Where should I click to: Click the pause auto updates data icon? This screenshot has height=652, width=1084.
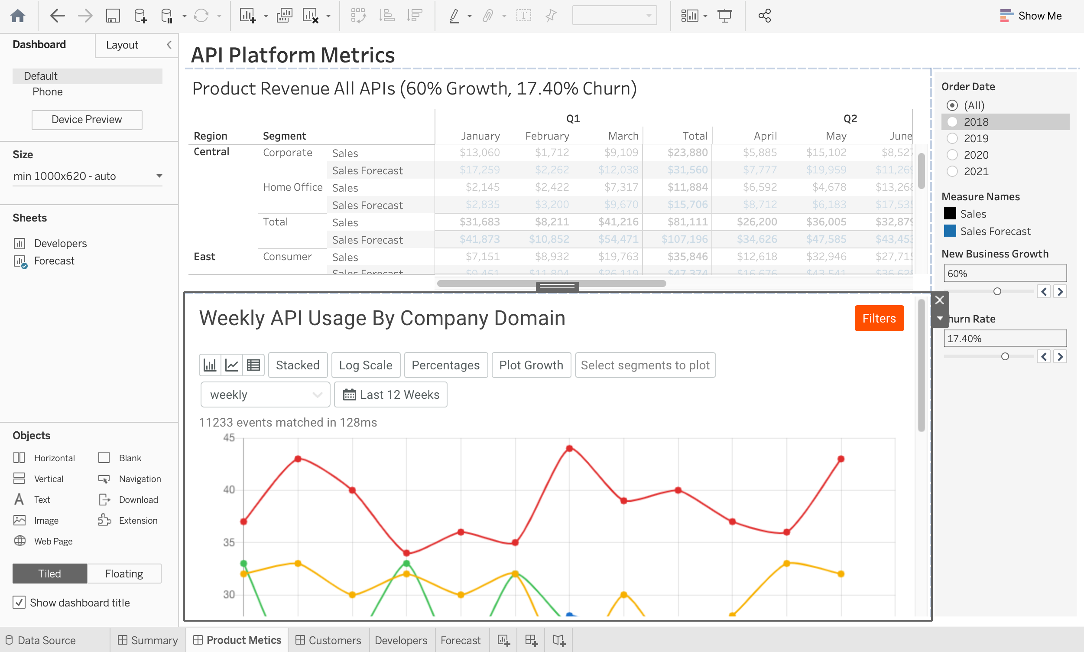(x=167, y=16)
